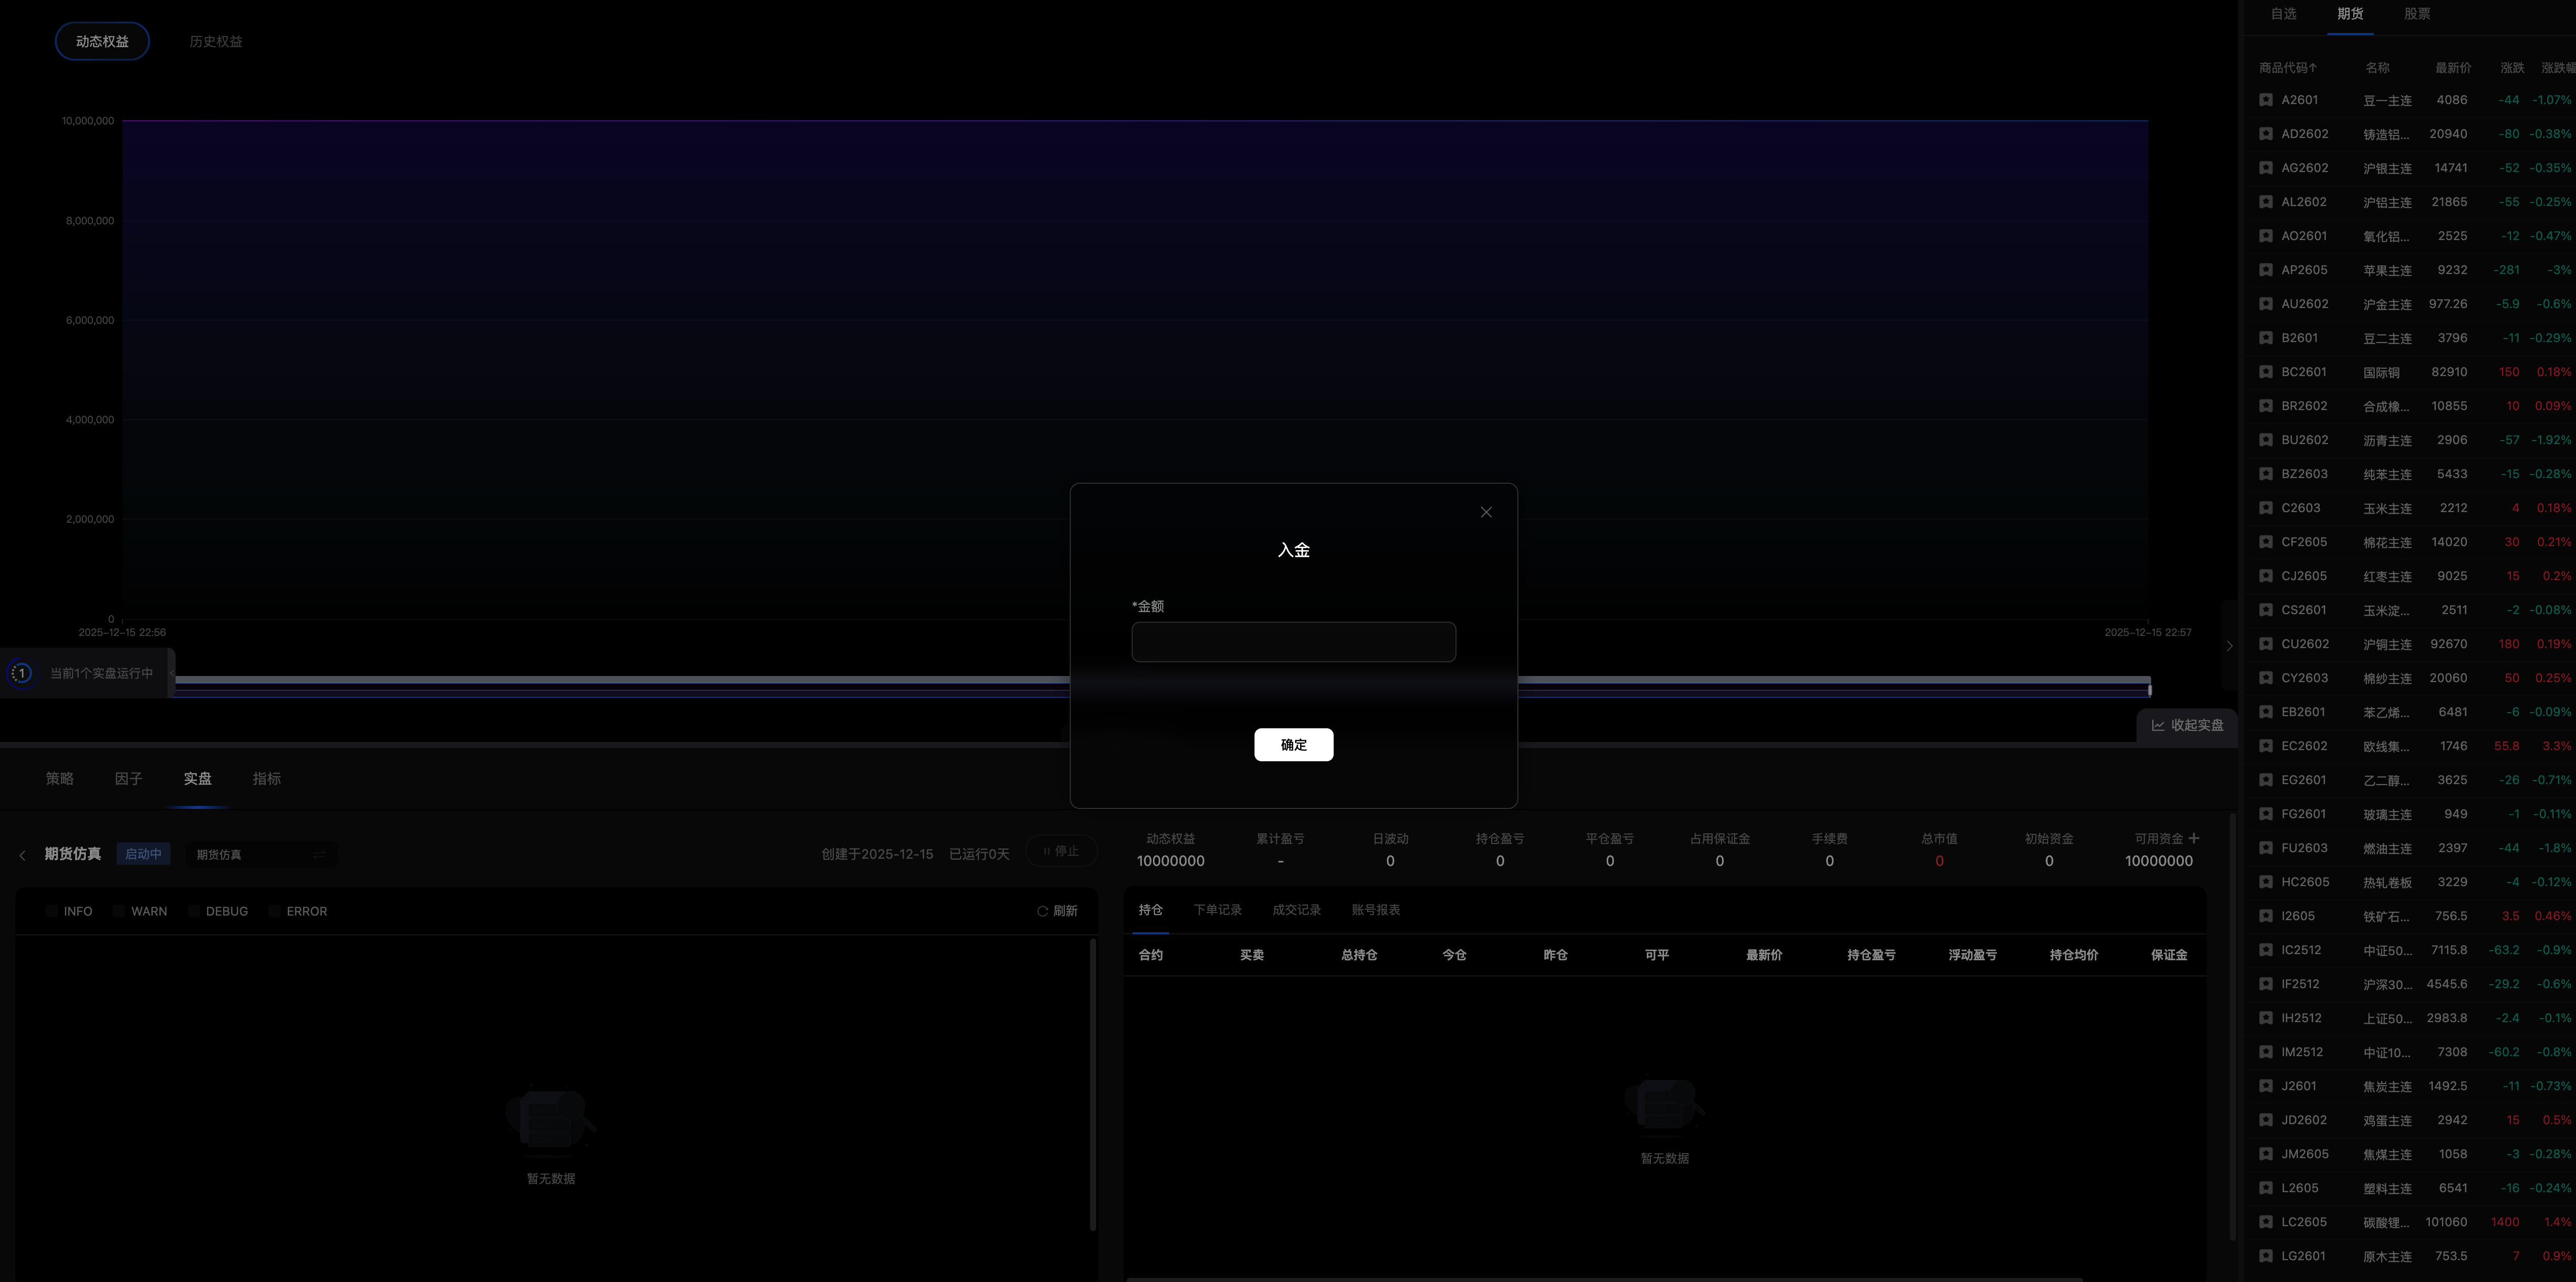Refresh logs with 刷新 button
2576x1282 pixels.
[x=1057, y=911]
